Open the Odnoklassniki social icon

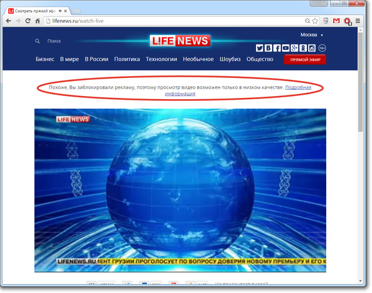[x=303, y=48]
